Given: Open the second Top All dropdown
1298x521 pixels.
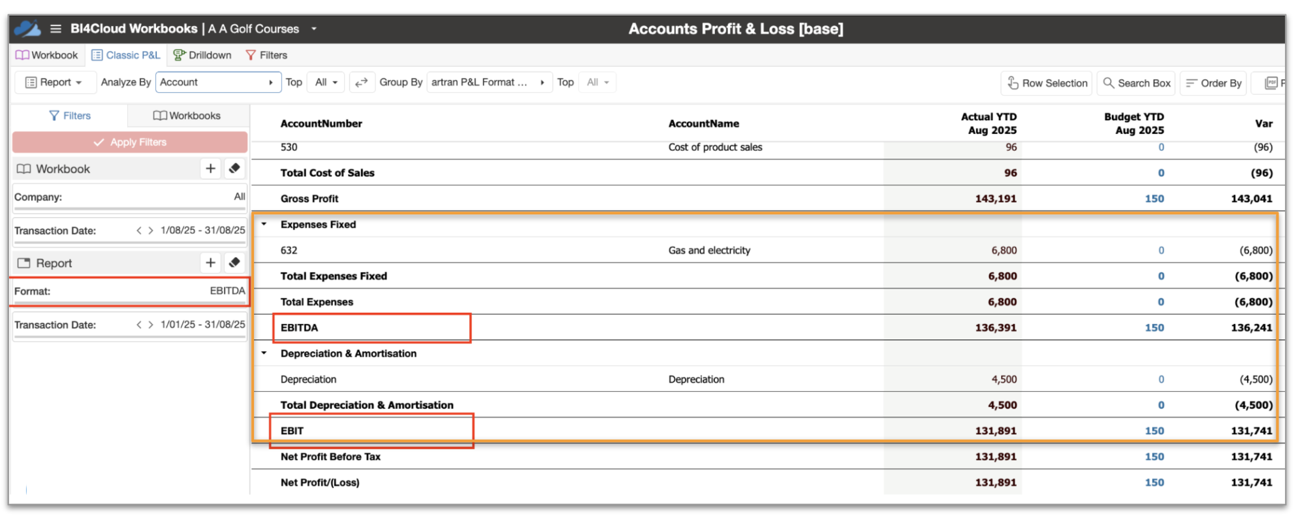Looking at the screenshot, I should 597,82.
